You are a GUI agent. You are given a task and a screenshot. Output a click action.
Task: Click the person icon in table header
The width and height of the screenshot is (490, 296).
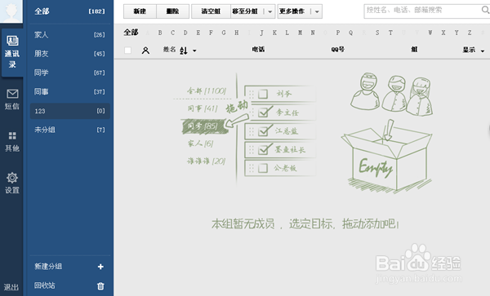(x=145, y=51)
